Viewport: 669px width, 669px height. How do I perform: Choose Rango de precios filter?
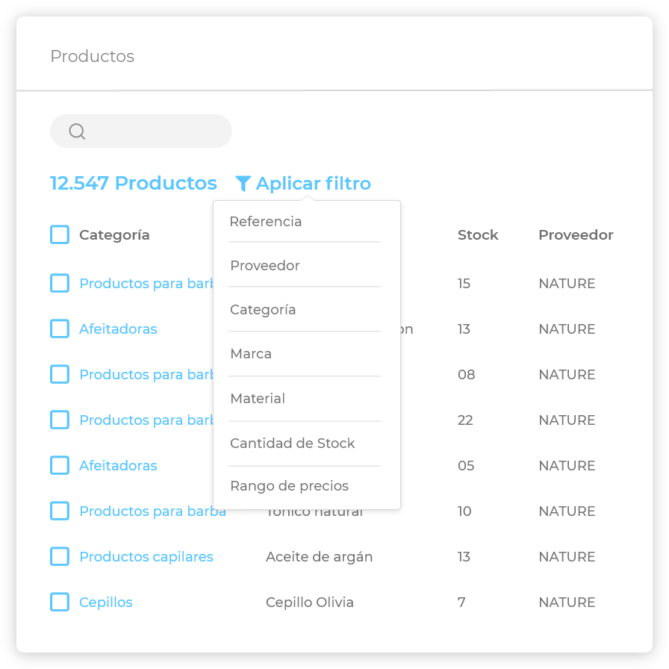pos(289,486)
